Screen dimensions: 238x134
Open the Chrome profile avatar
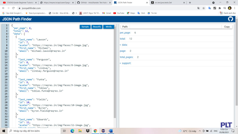coord(230,8)
